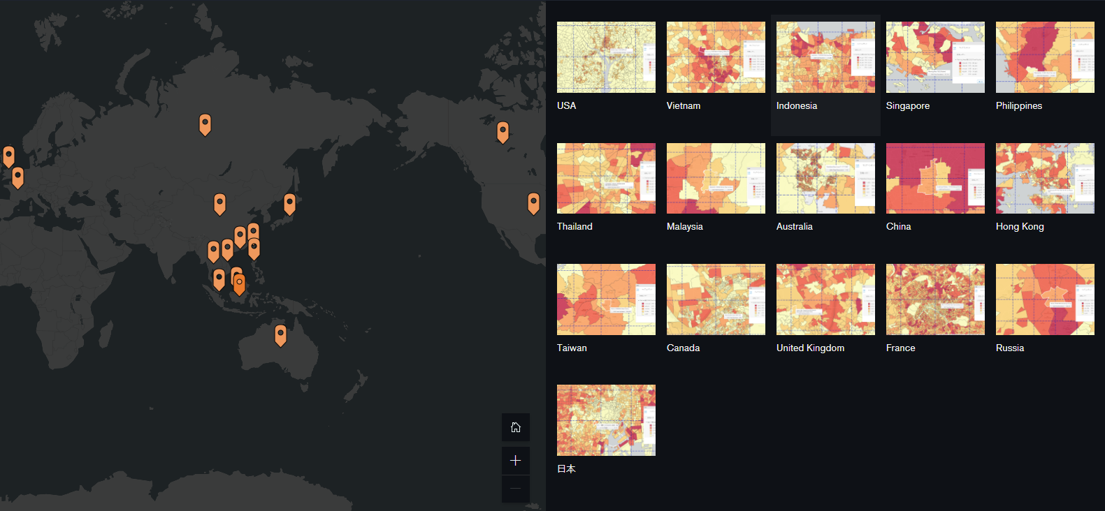Open the Hong Kong map thumbnail
Image resolution: width=1105 pixels, height=511 pixels.
(x=1045, y=178)
